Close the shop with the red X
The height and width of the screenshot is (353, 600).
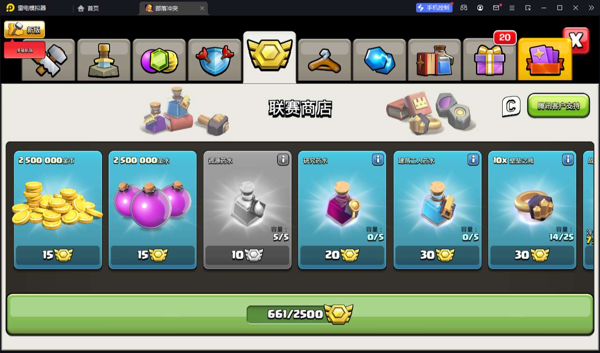coord(576,41)
